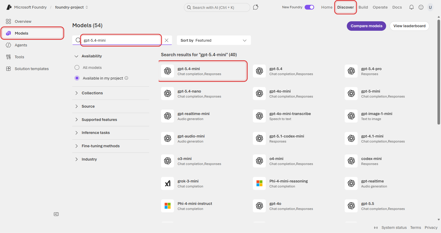Click the Solution templates icon in sidebar
Image resolution: width=441 pixels, height=233 pixels.
(x=8, y=69)
